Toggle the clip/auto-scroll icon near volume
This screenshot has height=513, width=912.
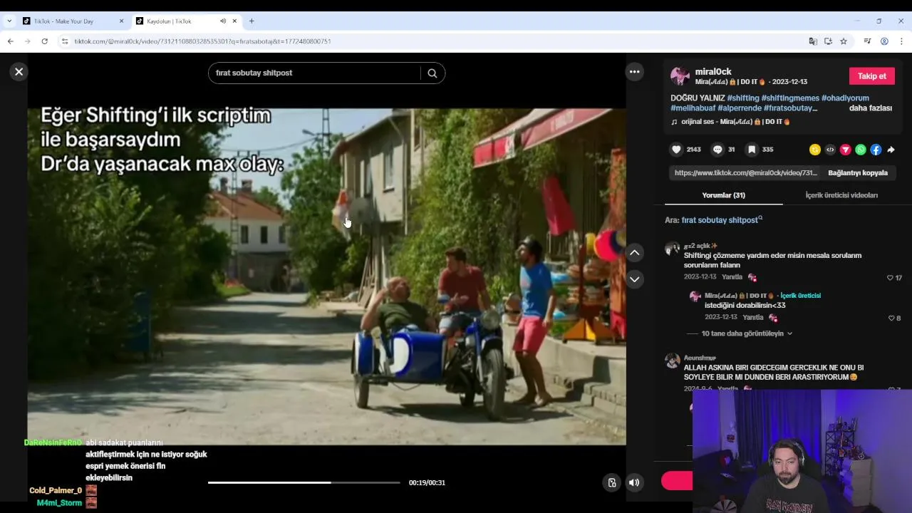click(611, 482)
